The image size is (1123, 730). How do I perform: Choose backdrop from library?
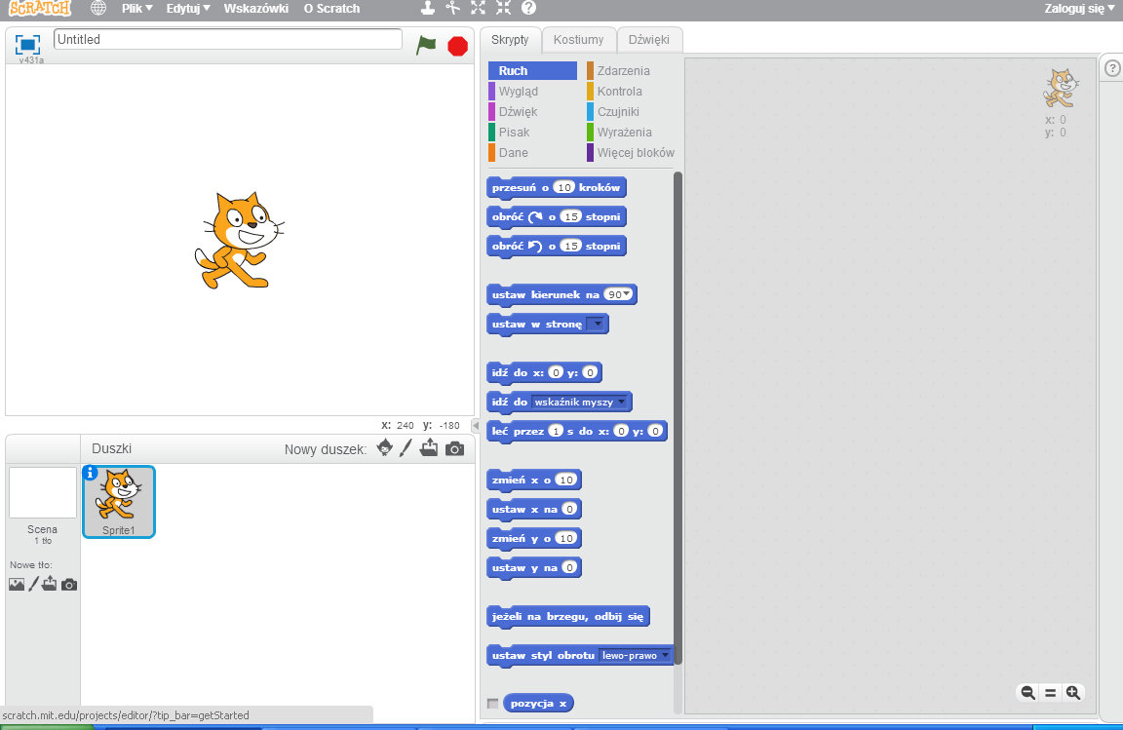point(17,584)
